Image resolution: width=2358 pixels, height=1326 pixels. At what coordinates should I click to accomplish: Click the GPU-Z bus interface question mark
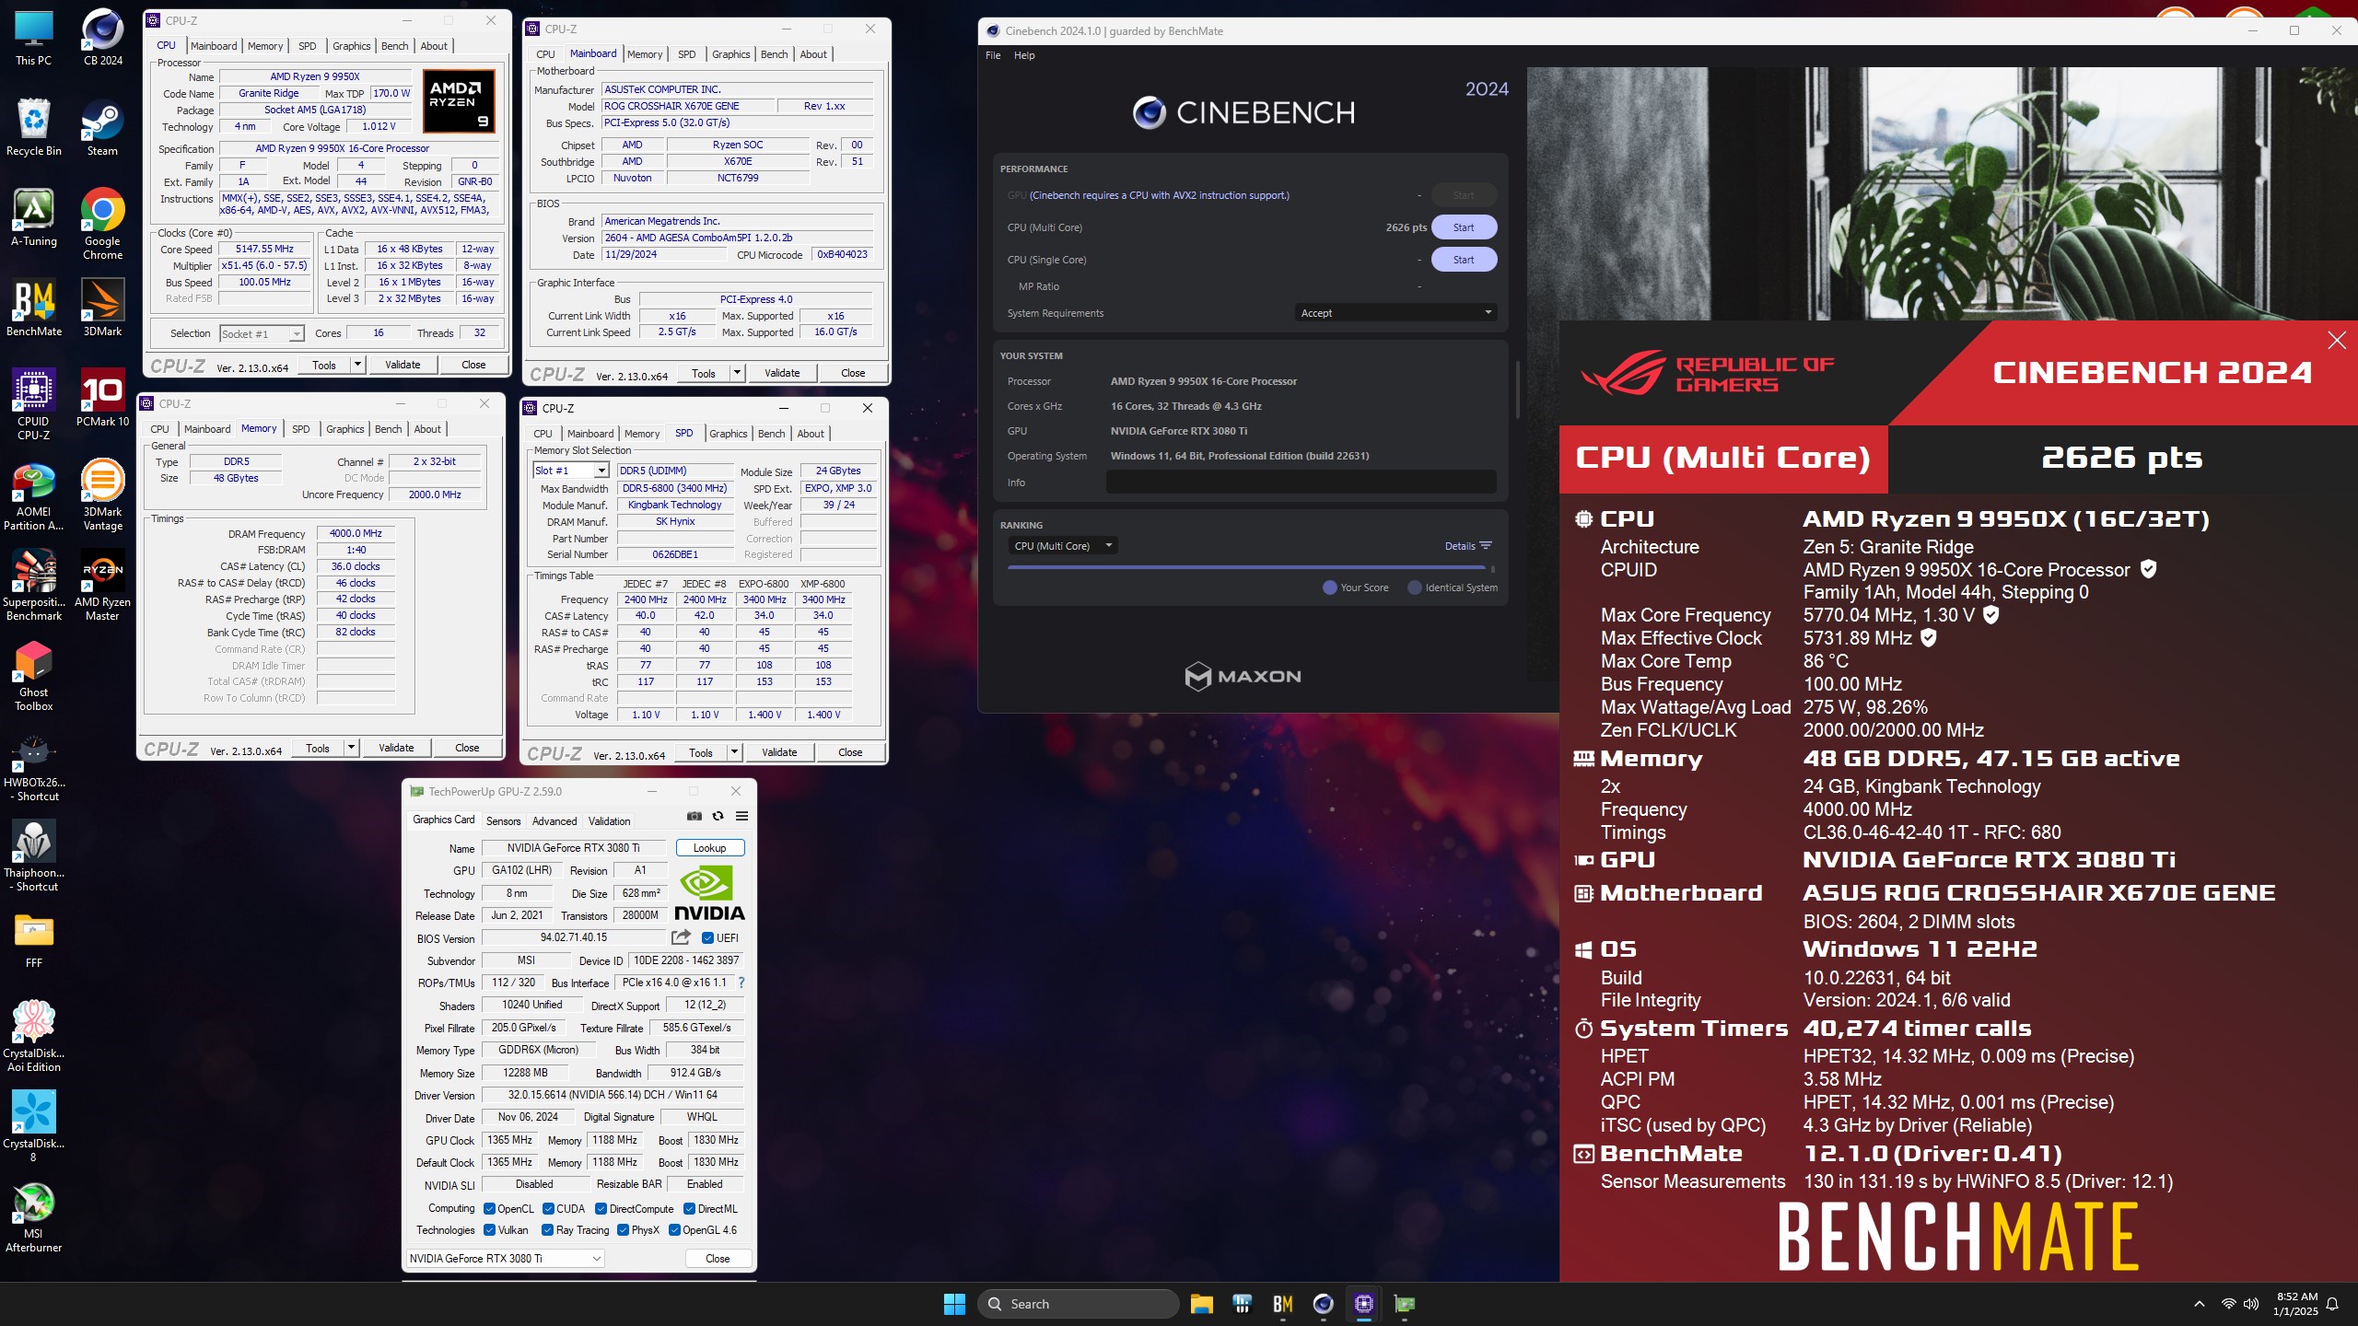741,983
